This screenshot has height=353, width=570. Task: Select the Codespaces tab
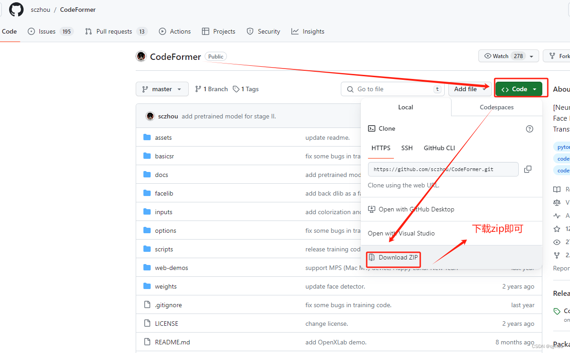pos(497,107)
